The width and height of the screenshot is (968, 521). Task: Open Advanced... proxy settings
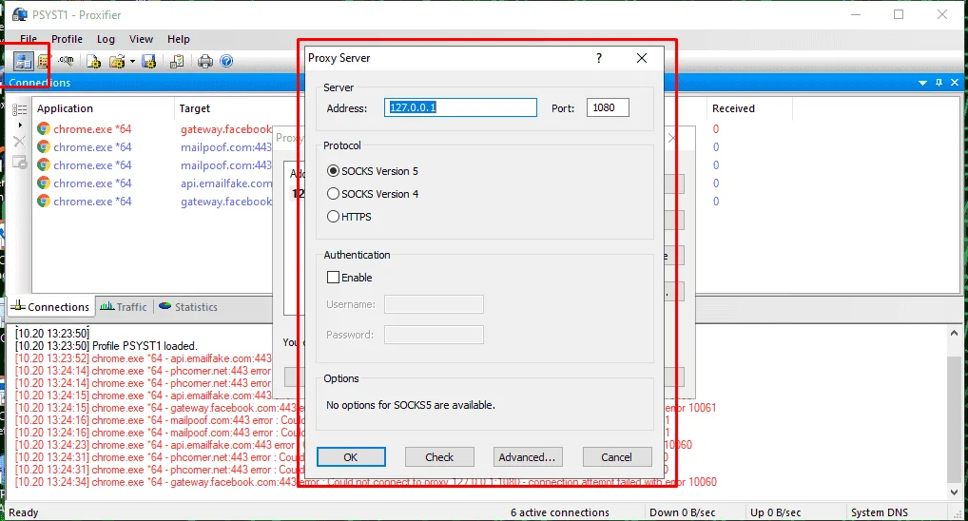click(528, 457)
